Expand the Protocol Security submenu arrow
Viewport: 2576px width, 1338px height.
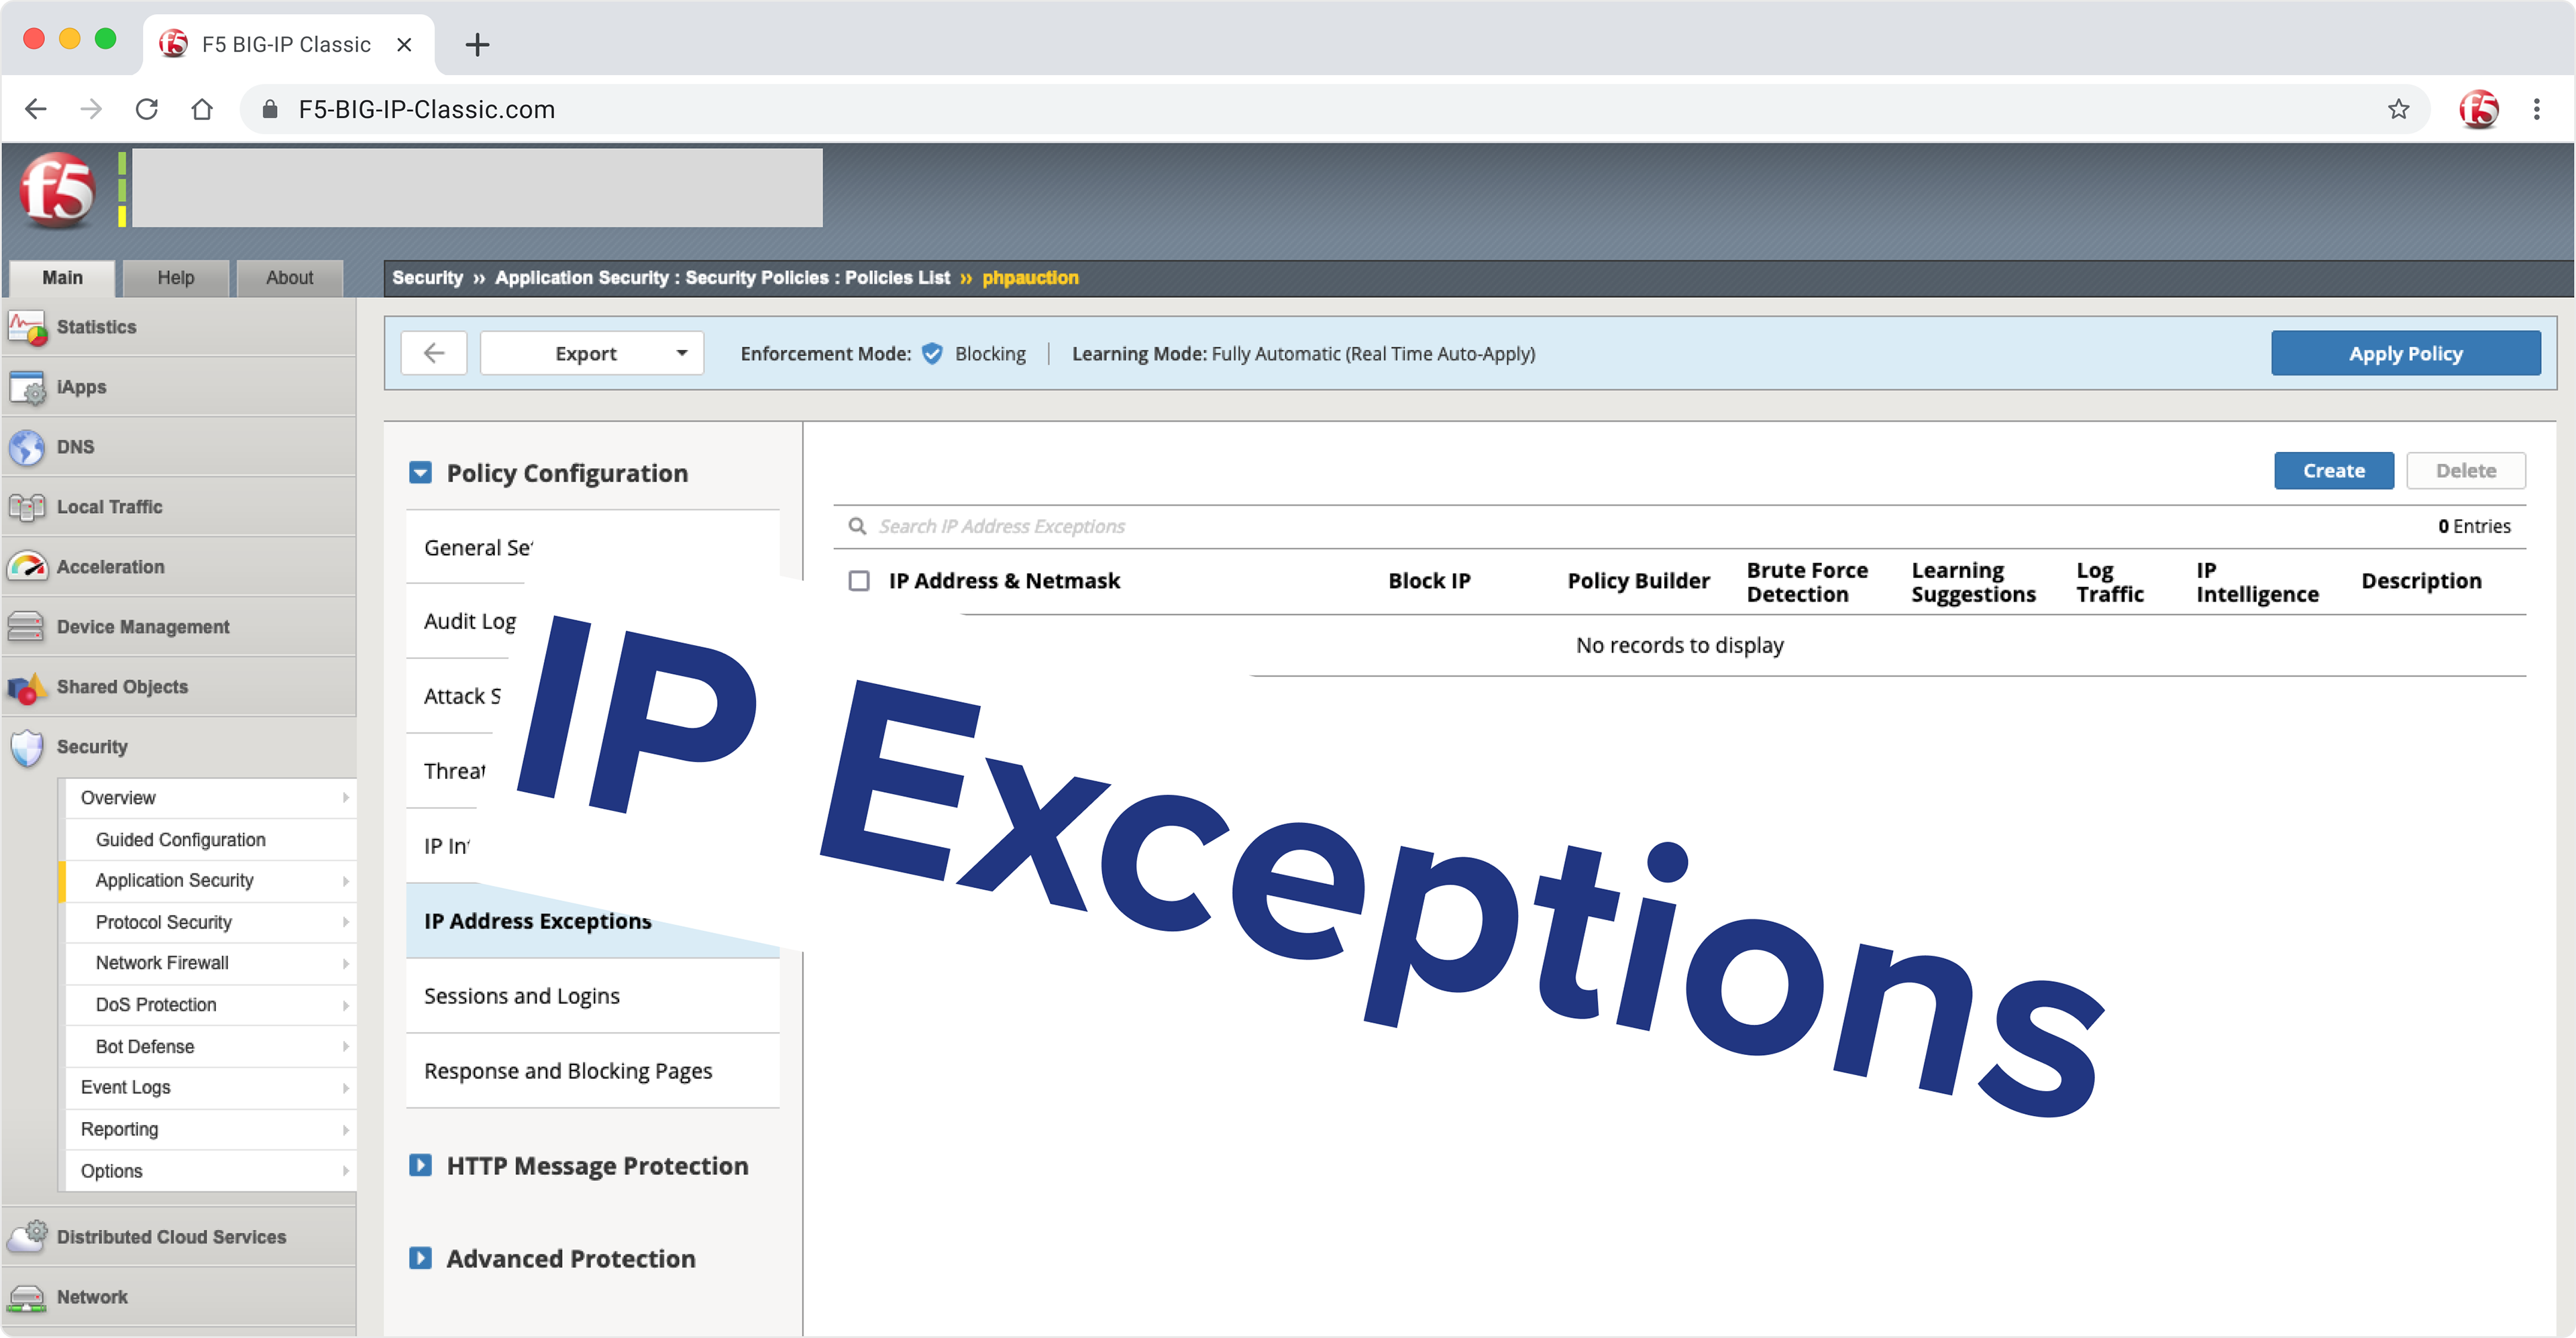pyautogui.click(x=345, y=922)
